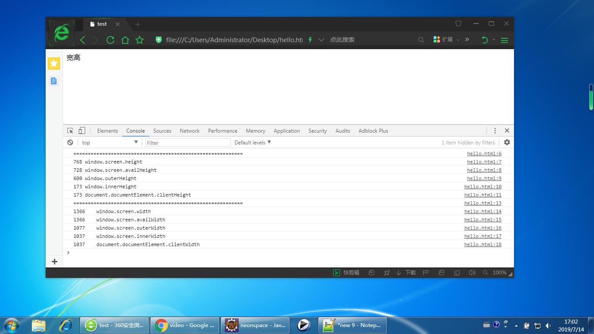This screenshot has height=334, width=594.
Task: Click the sidebar add plus button
Action: 54,261
